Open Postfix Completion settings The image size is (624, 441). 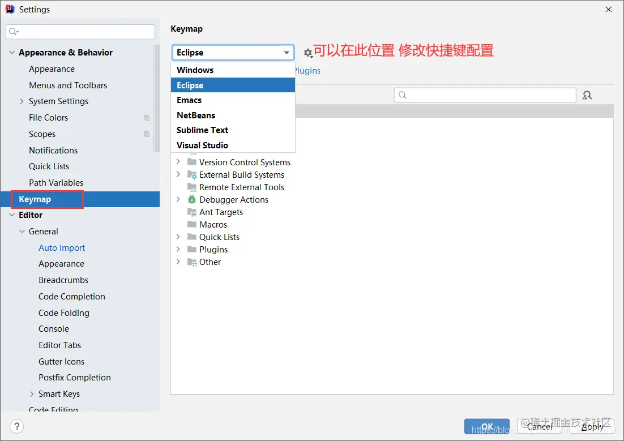tap(74, 378)
